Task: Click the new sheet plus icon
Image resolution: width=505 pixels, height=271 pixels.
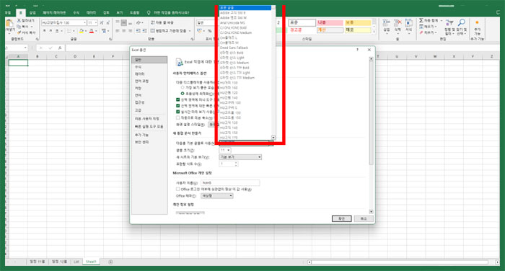Action: coord(110,262)
